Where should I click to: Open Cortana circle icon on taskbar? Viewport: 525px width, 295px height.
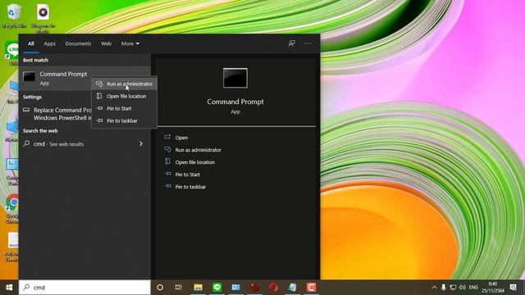pyautogui.click(x=160, y=288)
